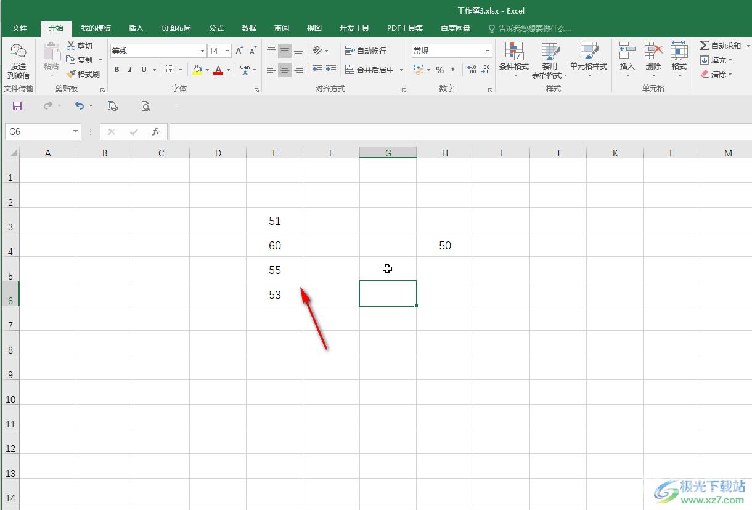Open the File (文件) tab

coord(20,28)
